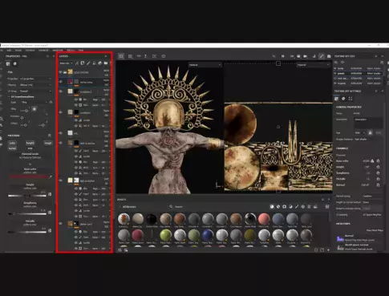This screenshot has width=389, height=296.
Task: Open the texture Size dropdown
Action: coord(360,132)
